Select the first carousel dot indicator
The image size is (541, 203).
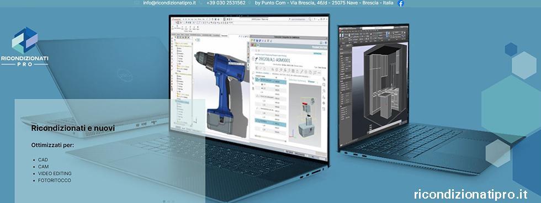click(164, 201)
